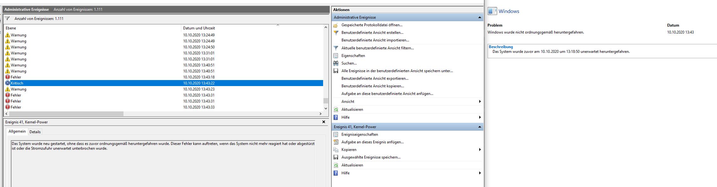Screen dimensions: 717x187
Task: Click the task icon for Aufgabe an dieses Ereignis anfügen
Action: 336,142
